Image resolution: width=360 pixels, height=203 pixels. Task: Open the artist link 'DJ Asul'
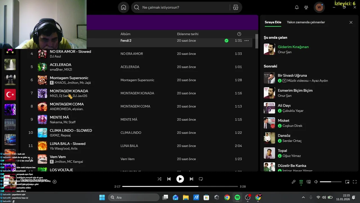tap(55, 56)
